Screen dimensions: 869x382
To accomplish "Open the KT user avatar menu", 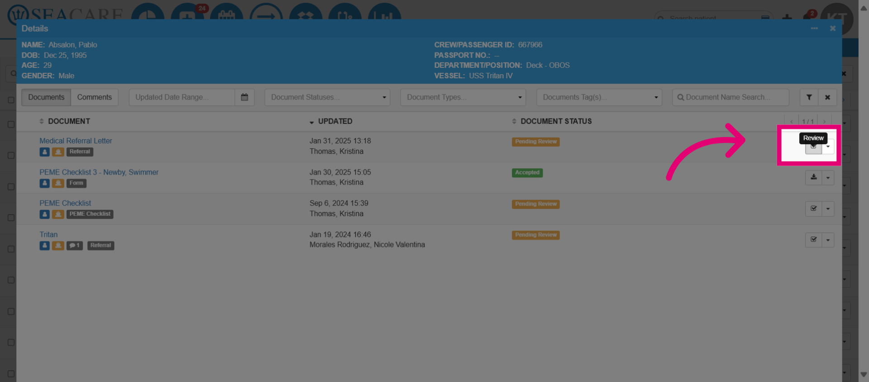I will coord(837,18).
